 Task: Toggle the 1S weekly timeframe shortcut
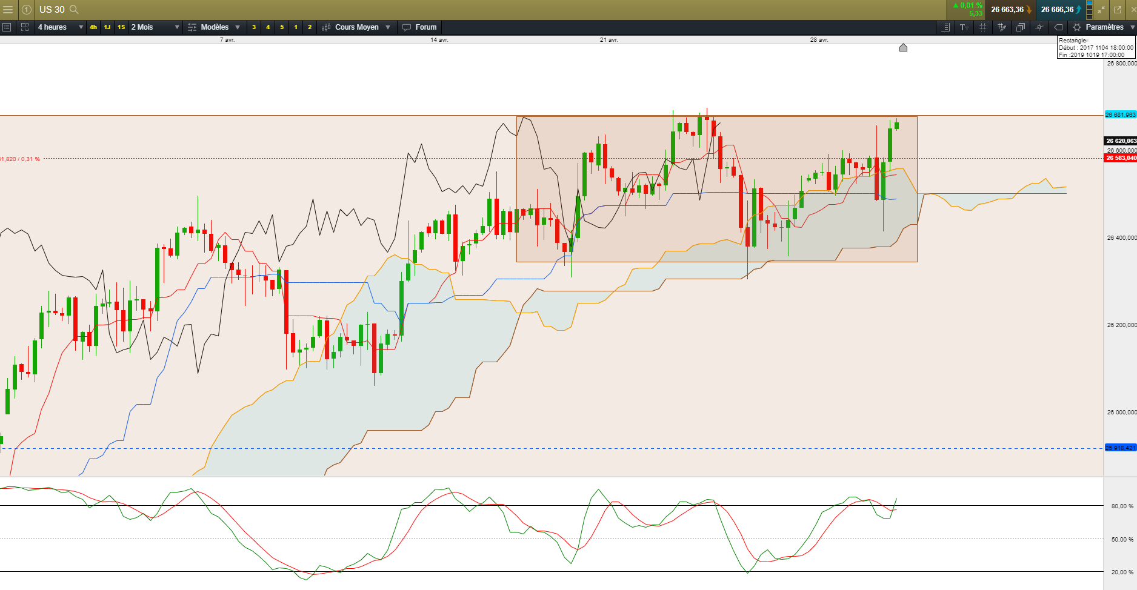[x=121, y=27]
